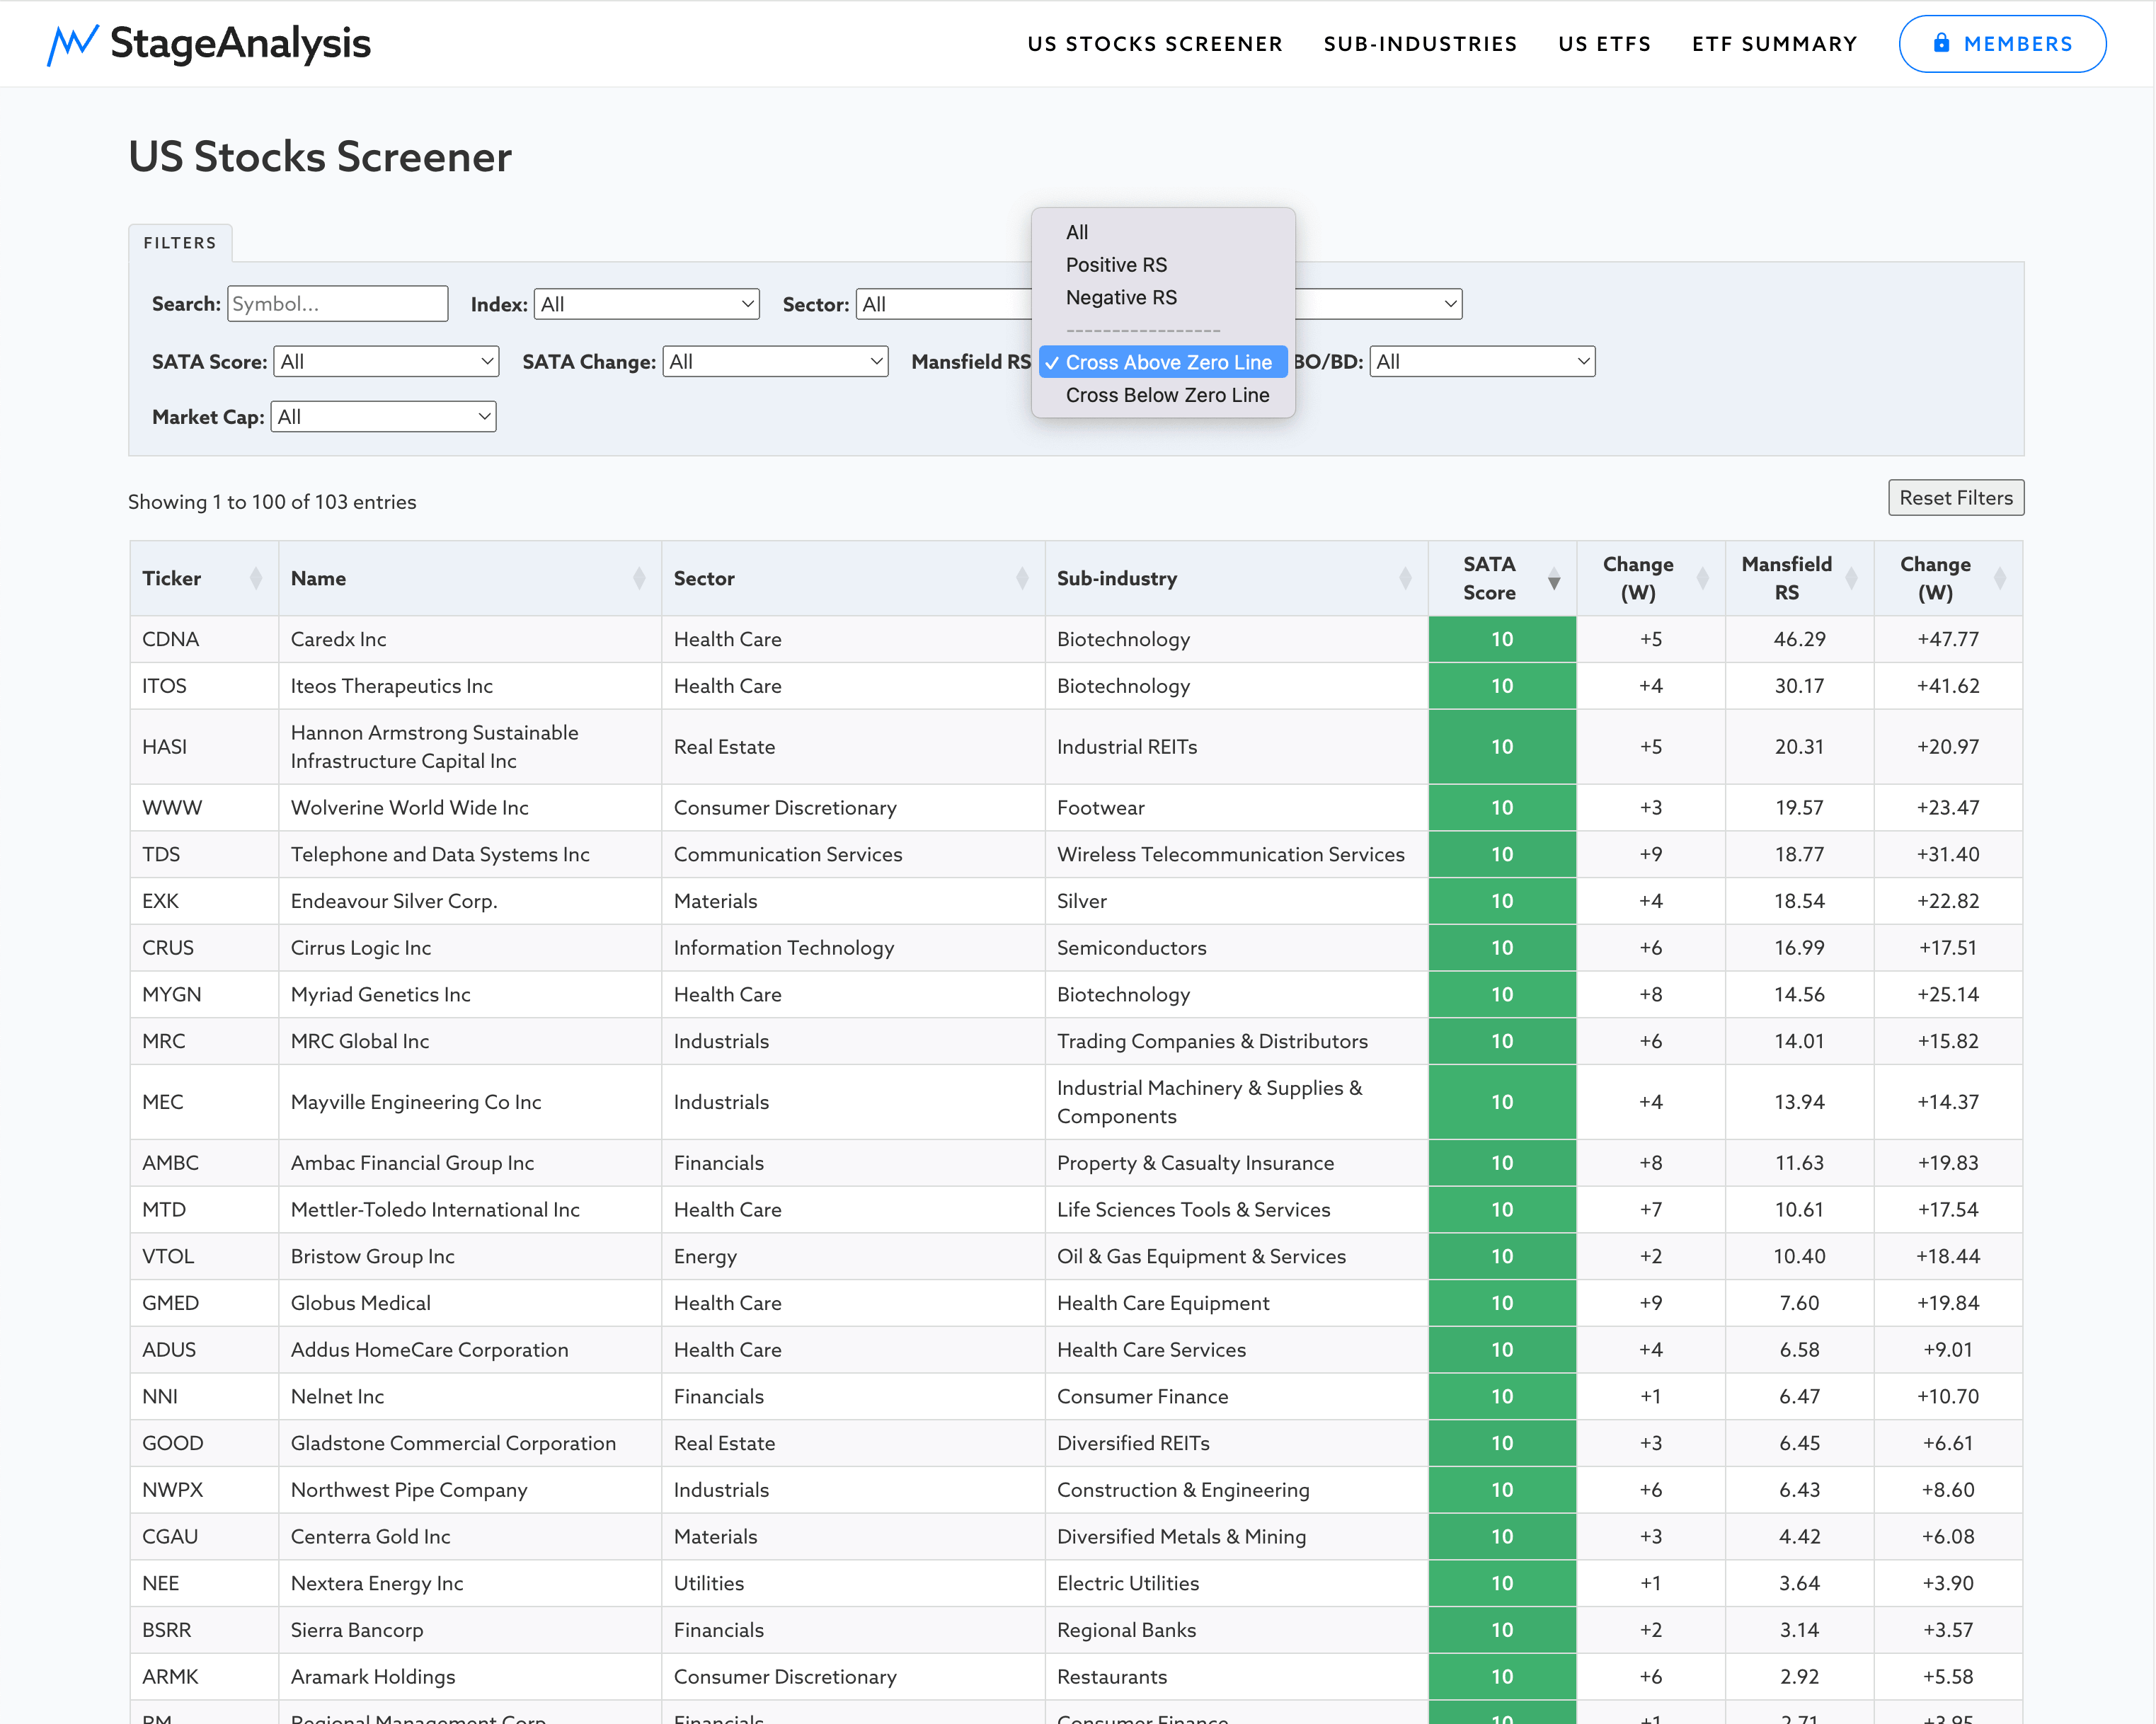Click green SATA score cell for CDNA
Screen dimensions: 2156x1724
(x=1502, y=639)
